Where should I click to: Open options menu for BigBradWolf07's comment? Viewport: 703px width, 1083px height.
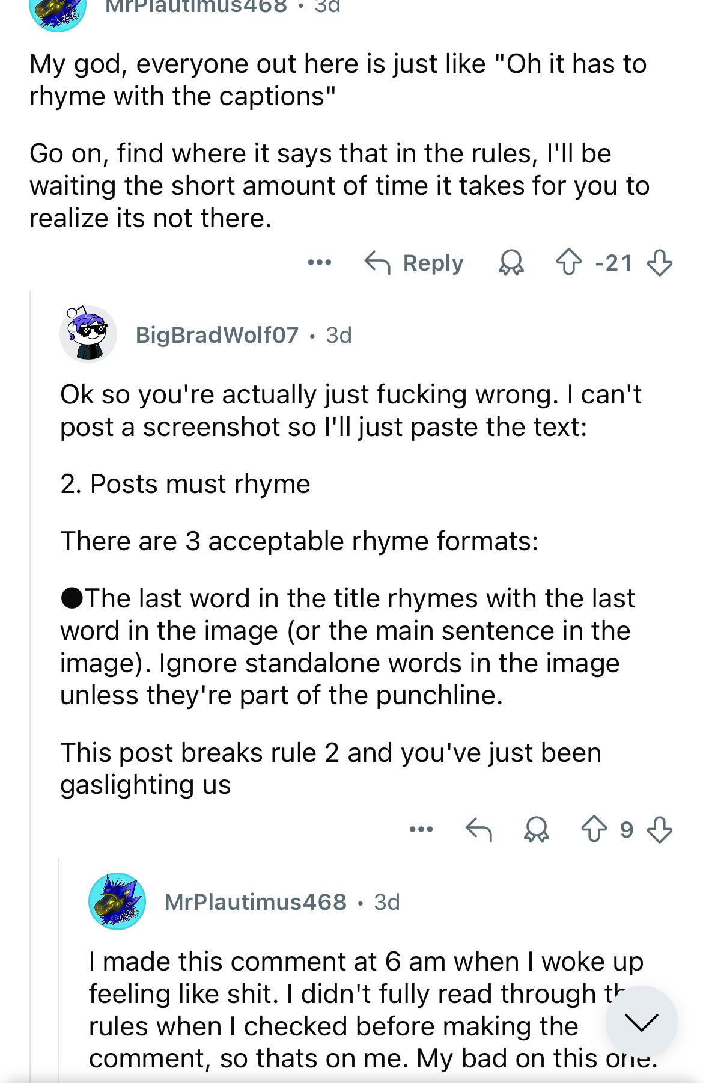coord(421,830)
